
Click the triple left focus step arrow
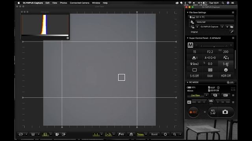(x=194, y=102)
